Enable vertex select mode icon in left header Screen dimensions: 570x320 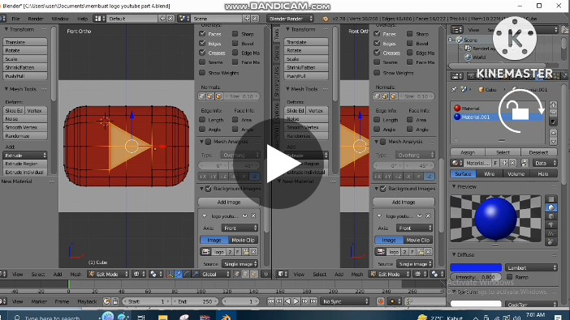click(x=237, y=275)
